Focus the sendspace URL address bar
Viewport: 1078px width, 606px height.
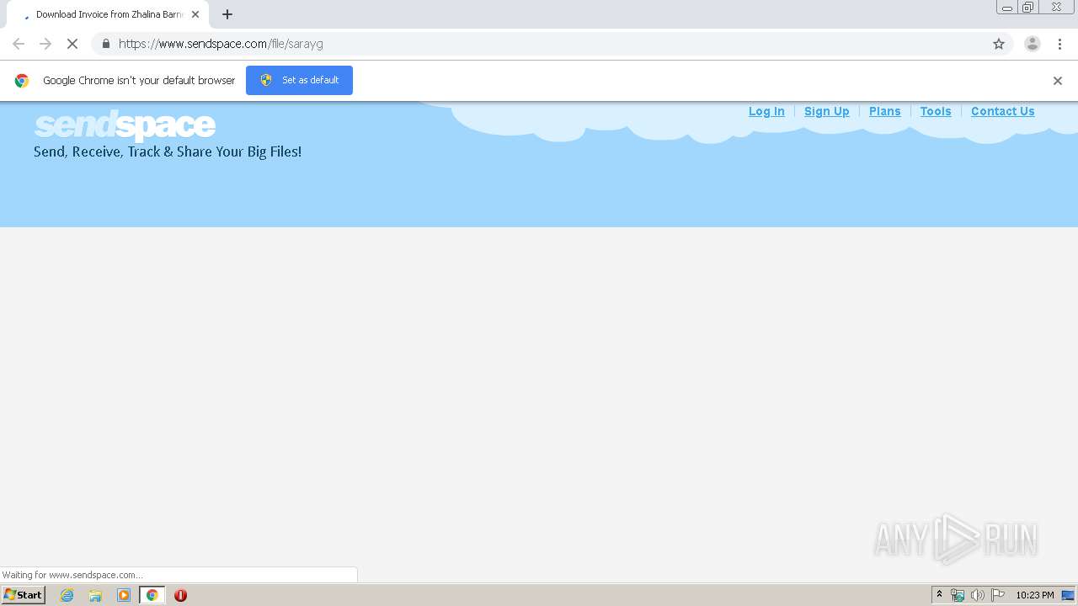point(552,44)
